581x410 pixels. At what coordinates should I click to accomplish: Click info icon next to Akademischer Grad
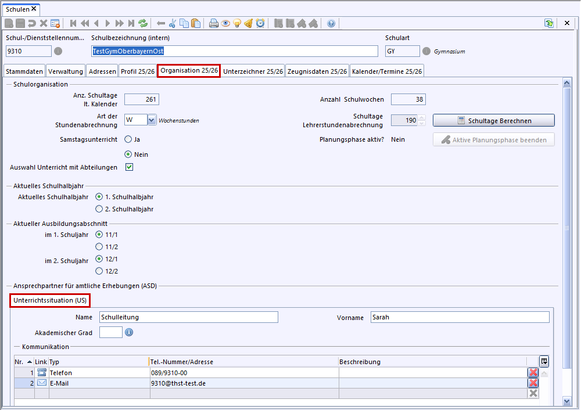pos(129,332)
